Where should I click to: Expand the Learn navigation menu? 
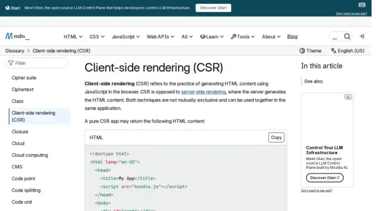[x=211, y=36]
